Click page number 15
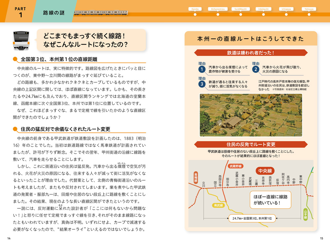This screenshot has height=244, width=330. coord(321,238)
